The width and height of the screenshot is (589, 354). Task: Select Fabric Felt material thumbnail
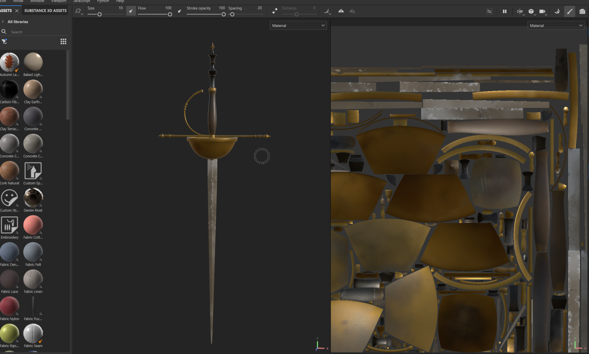coord(33,252)
